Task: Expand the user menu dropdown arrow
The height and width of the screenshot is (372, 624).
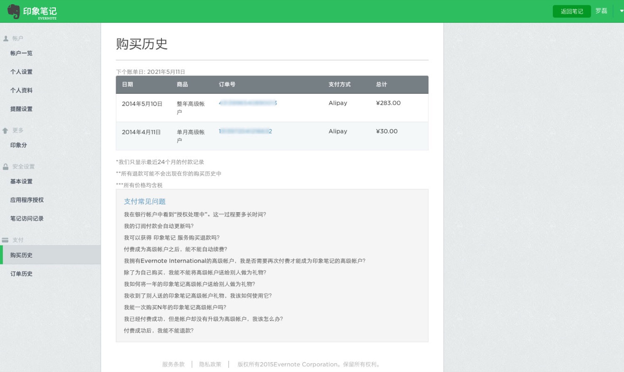Action: tap(622, 11)
